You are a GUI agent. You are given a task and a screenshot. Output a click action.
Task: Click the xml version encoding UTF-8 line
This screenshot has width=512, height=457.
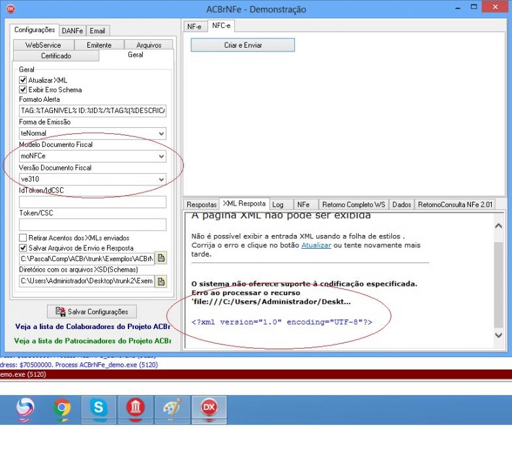(282, 322)
